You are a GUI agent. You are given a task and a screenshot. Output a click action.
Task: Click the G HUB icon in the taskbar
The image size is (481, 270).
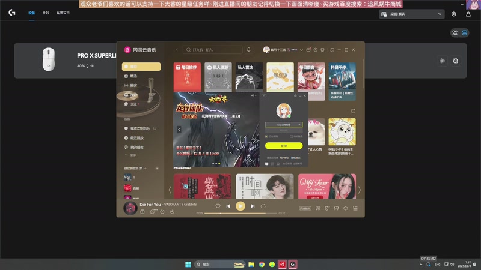click(x=293, y=264)
